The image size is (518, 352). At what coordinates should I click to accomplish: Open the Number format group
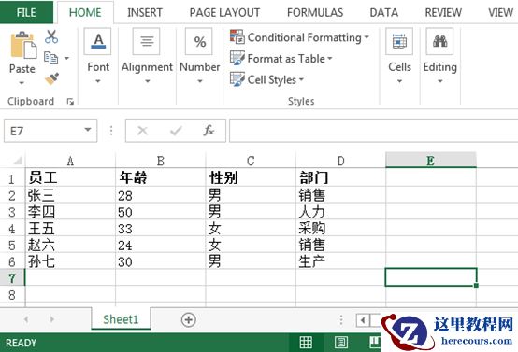click(199, 56)
